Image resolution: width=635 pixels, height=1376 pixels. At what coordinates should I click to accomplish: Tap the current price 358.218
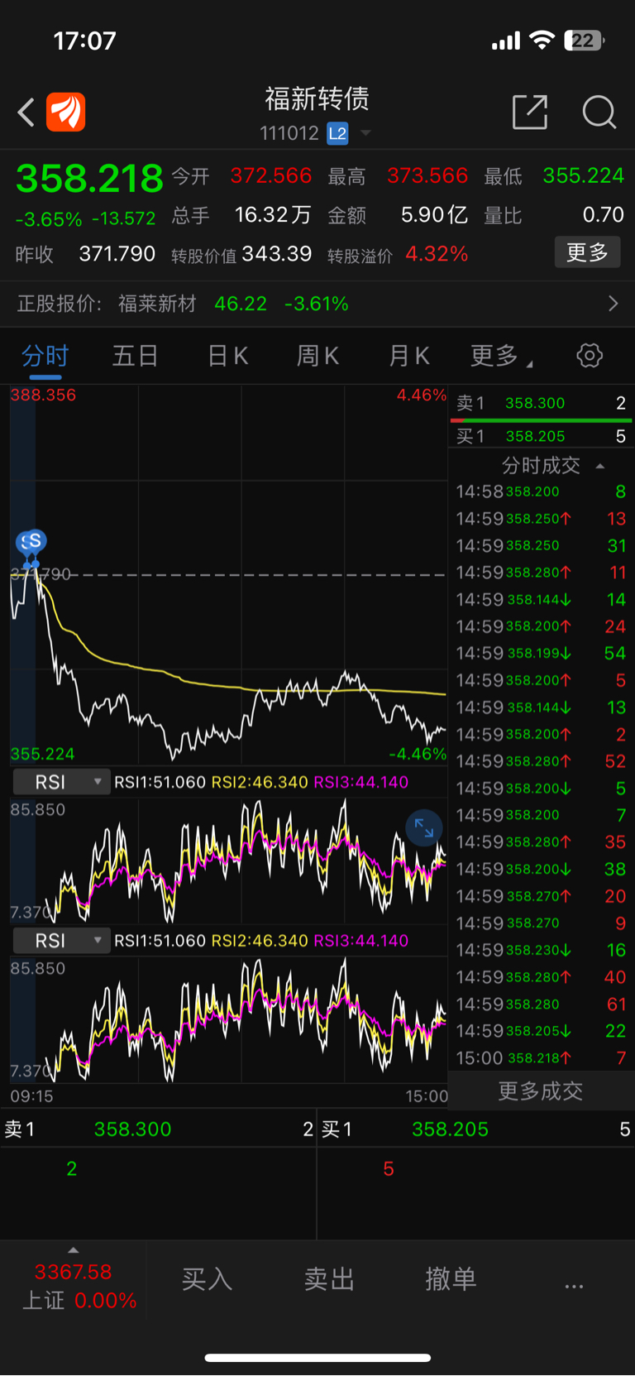tap(89, 179)
